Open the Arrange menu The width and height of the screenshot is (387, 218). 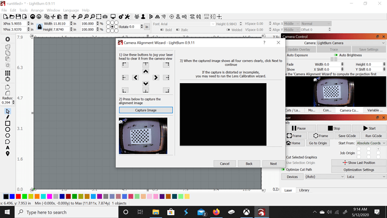click(37, 10)
